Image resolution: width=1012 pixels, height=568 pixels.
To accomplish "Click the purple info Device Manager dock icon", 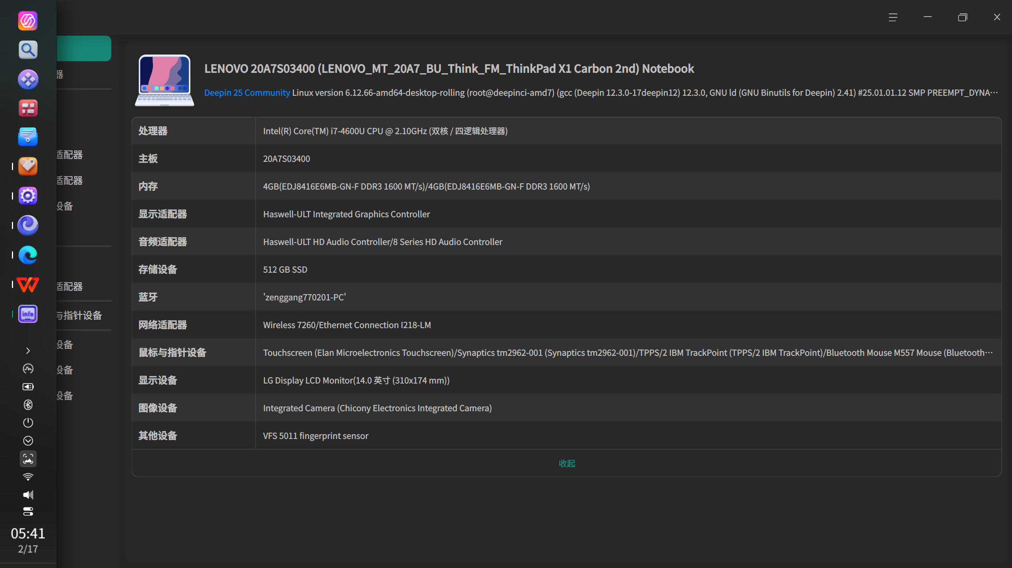I will [x=28, y=314].
